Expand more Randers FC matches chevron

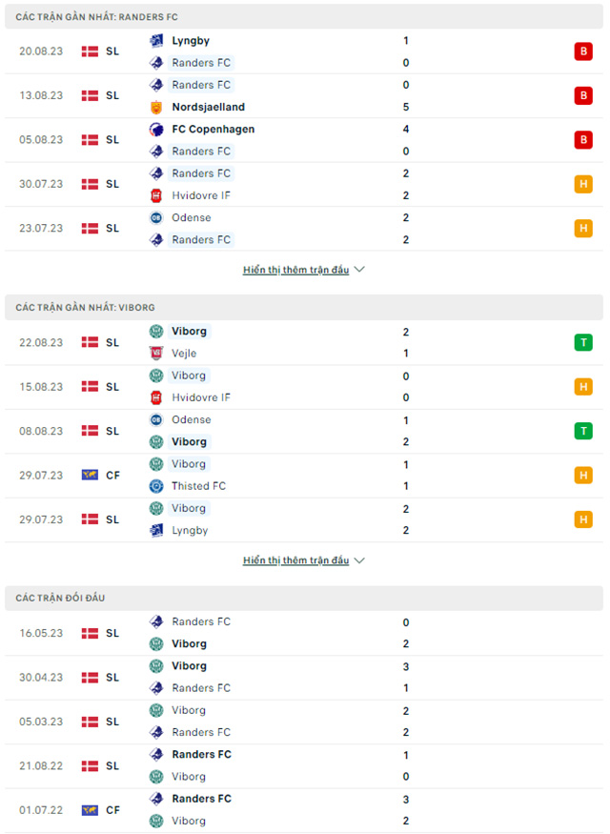[359, 270]
